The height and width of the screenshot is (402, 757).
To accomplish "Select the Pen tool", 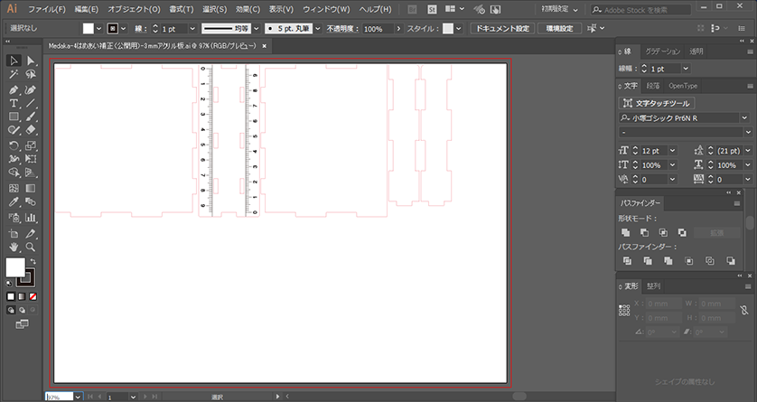I will point(14,89).
